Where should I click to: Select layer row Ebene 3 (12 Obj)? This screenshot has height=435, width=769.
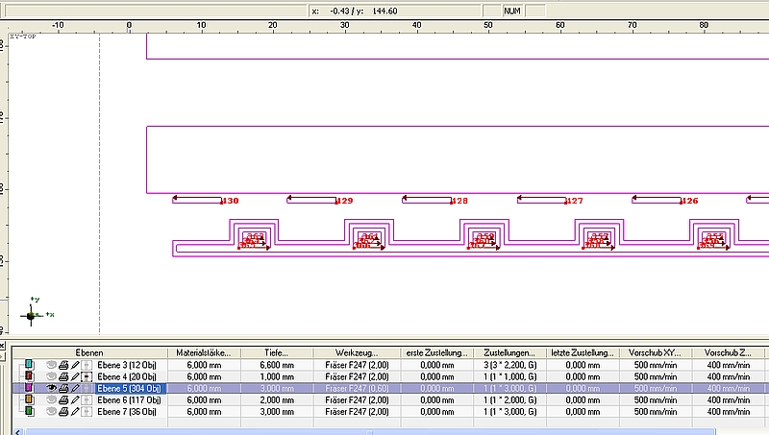127,365
